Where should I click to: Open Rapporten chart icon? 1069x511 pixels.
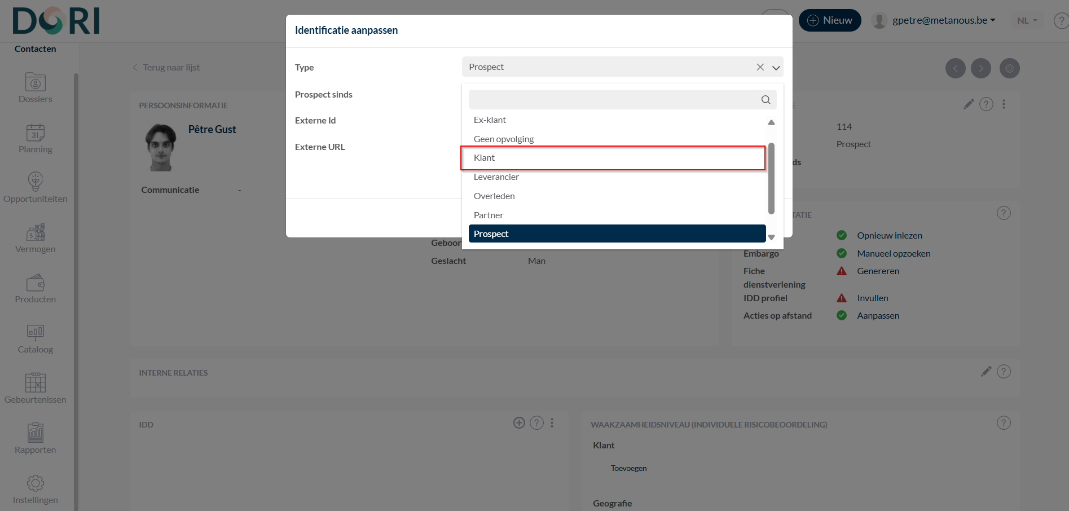pyautogui.click(x=35, y=439)
